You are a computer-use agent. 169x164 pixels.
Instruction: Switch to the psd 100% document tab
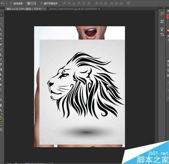[x=24, y=9]
